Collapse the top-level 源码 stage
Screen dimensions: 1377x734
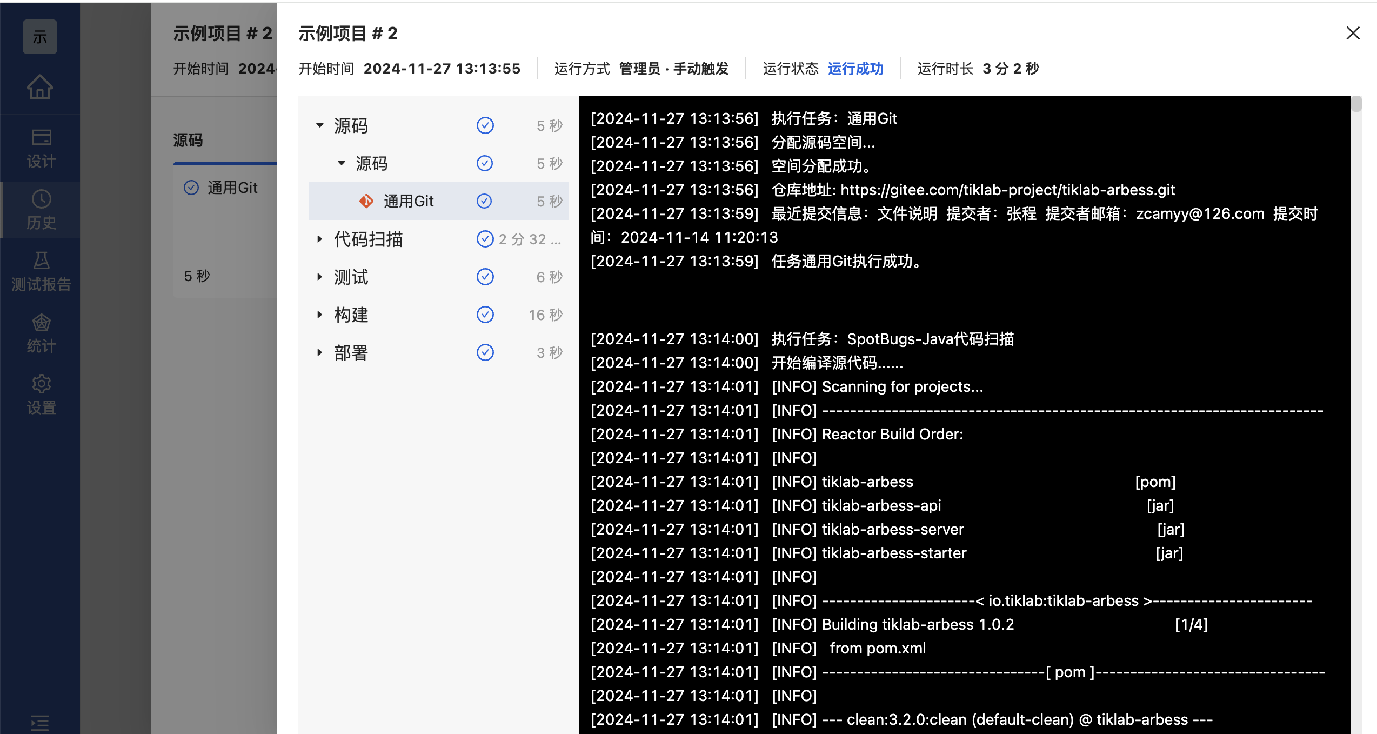[320, 125]
